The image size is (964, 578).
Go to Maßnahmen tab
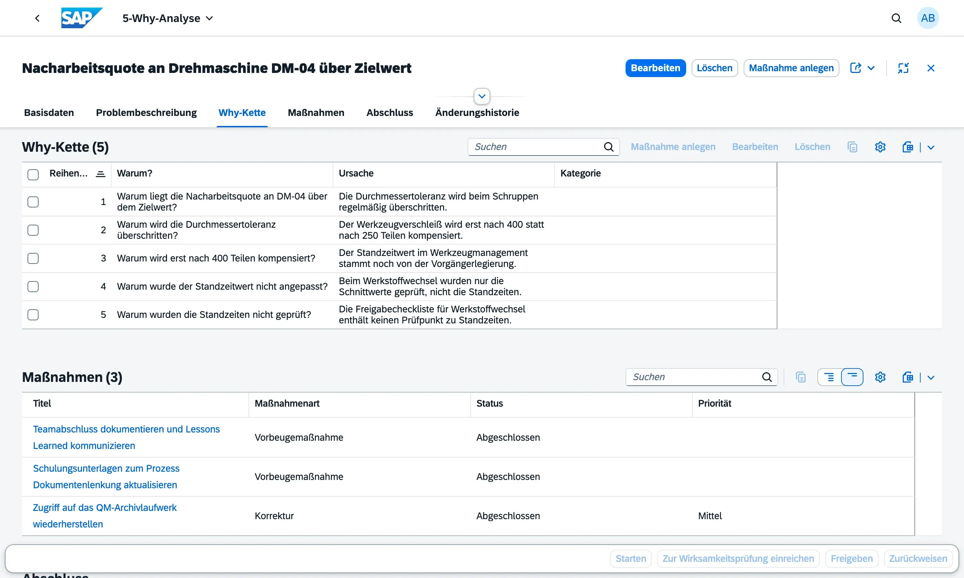point(316,113)
